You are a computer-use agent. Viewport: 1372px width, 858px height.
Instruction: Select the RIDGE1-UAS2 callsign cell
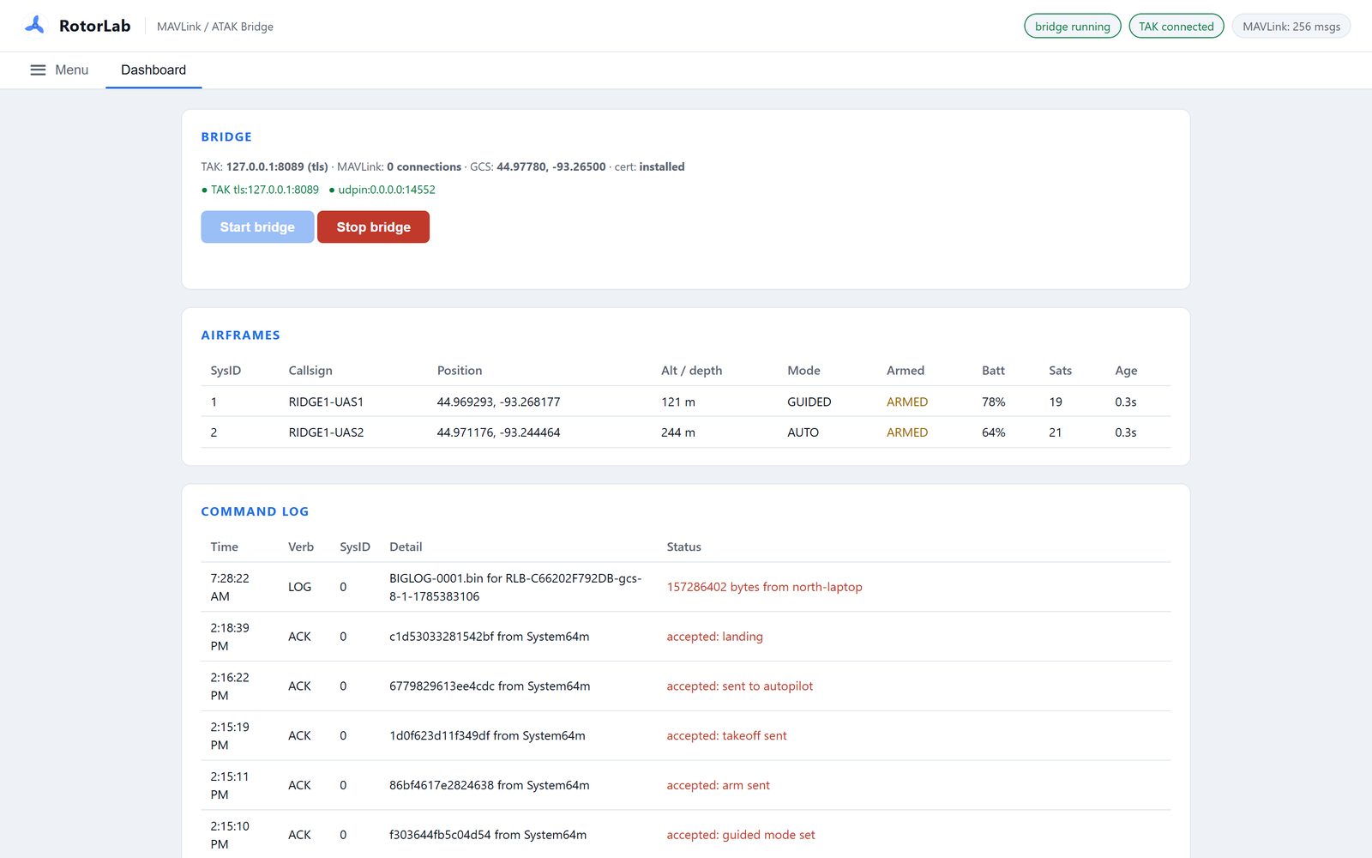coord(326,432)
